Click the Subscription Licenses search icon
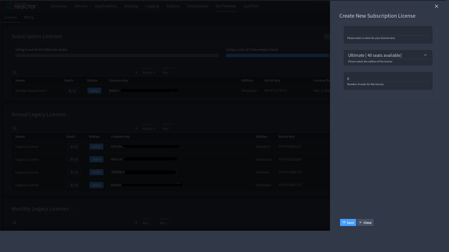The height and width of the screenshot is (252, 449). [15, 72]
